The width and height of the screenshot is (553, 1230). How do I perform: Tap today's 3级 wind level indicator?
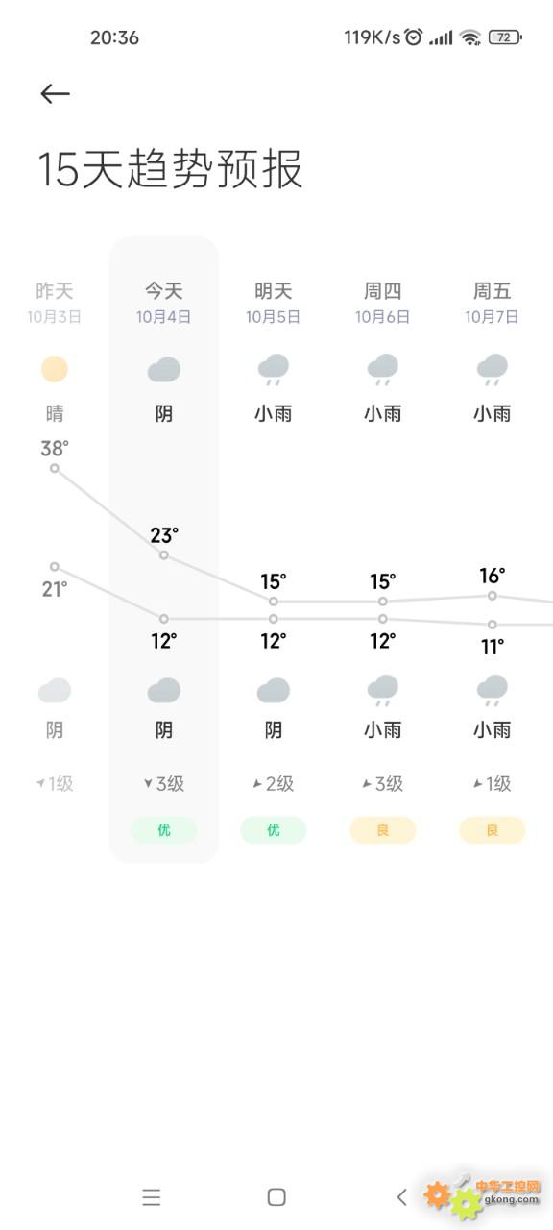tap(164, 784)
